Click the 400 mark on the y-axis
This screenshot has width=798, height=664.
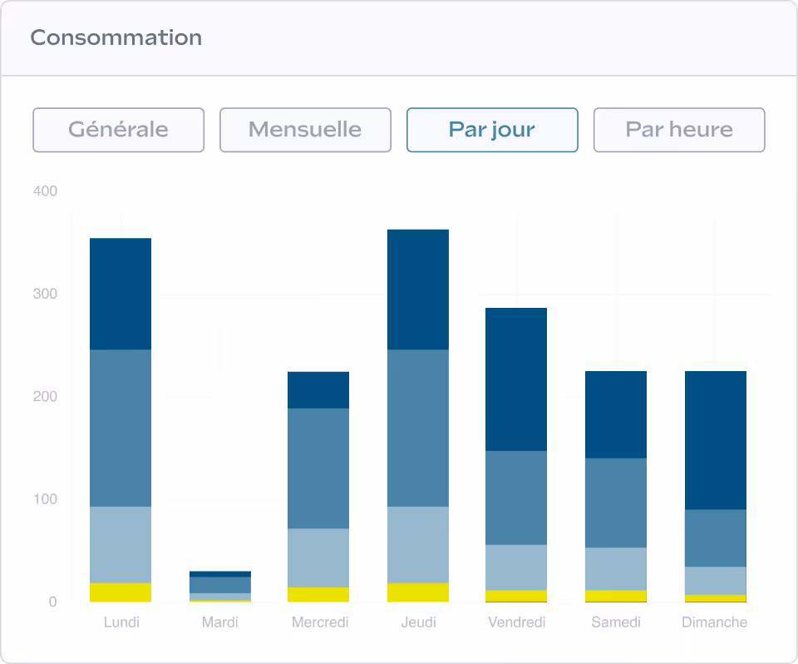click(46, 191)
